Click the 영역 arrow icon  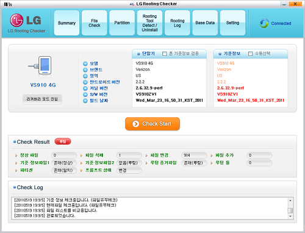(85, 76)
